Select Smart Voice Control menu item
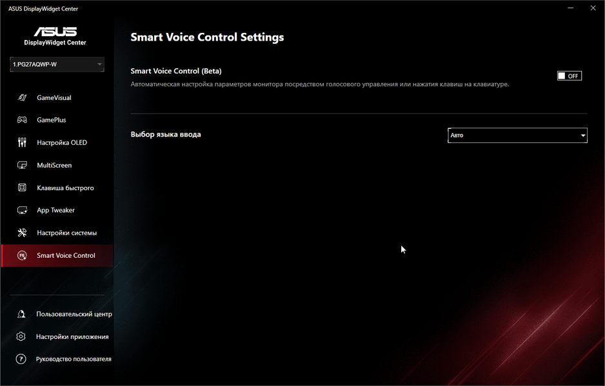 coord(57,255)
